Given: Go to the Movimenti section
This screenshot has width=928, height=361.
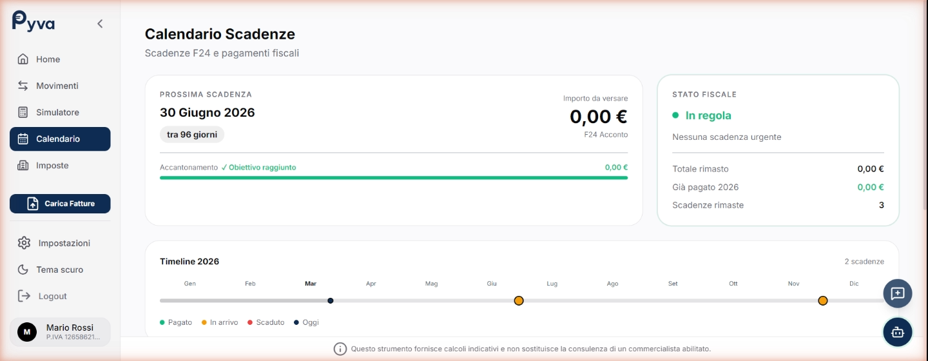Looking at the screenshot, I should 57,86.
